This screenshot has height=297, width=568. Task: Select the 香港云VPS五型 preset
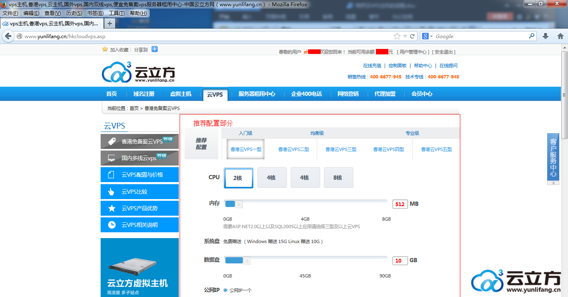(x=436, y=149)
